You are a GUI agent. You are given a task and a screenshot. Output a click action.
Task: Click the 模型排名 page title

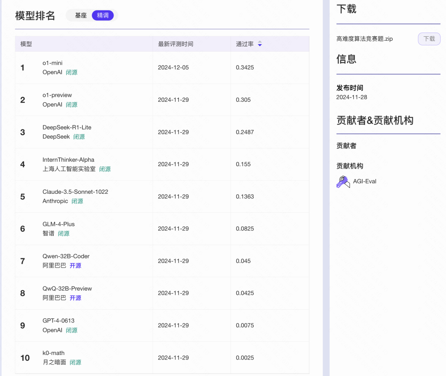pyautogui.click(x=35, y=15)
